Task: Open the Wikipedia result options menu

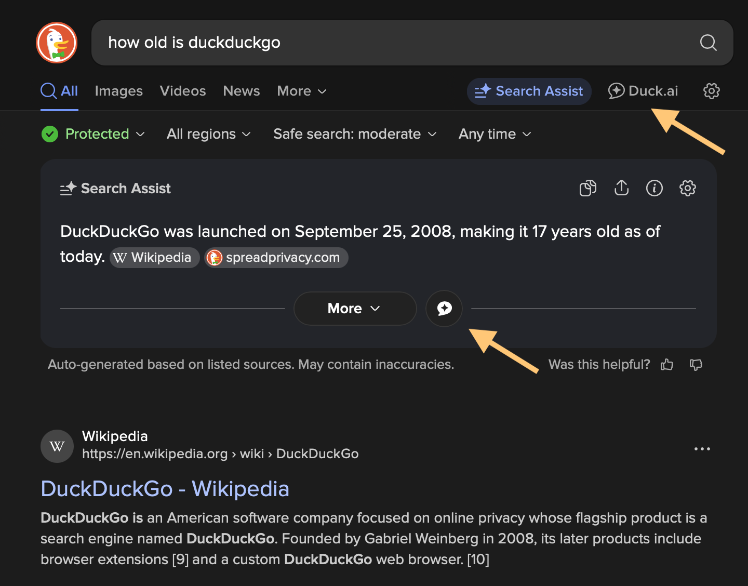Action: coord(702,449)
